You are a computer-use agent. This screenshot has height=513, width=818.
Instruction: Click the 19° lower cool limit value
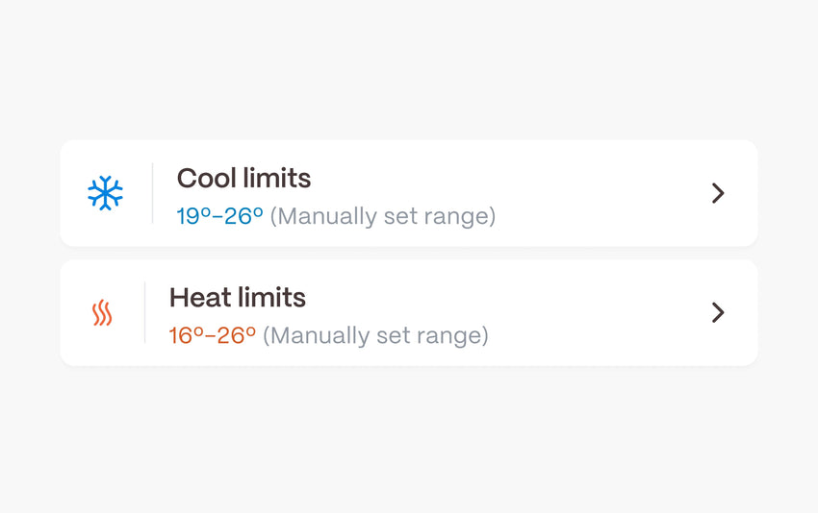[x=193, y=216]
